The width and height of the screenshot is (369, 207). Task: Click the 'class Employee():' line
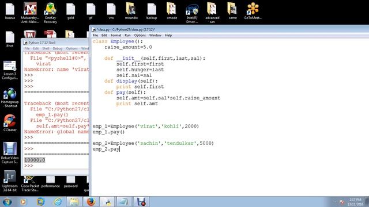click(118, 41)
